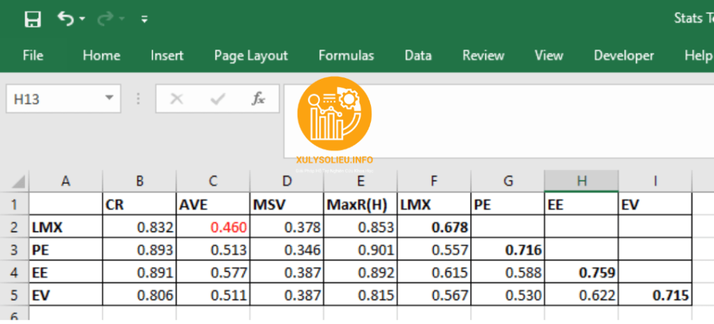714x324 pixels.
Task: Select column E header
Action: pos(360,182)
